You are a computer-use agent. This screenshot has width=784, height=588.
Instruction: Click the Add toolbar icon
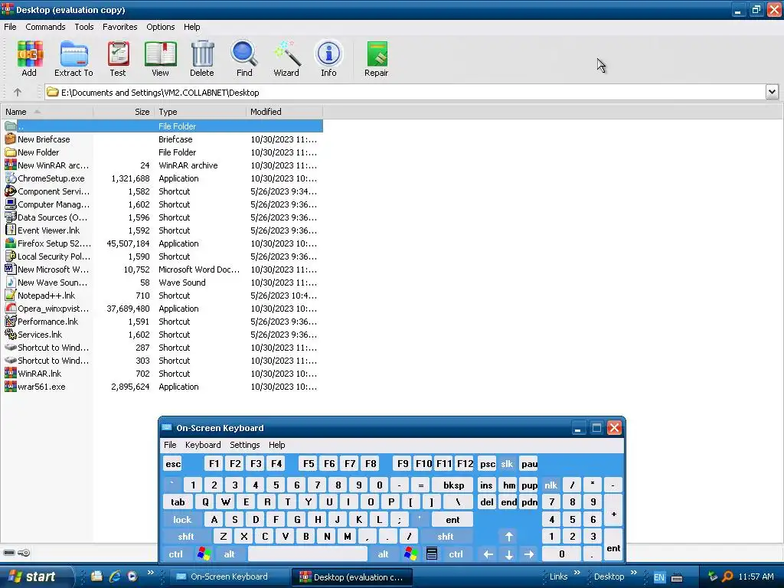30,54
